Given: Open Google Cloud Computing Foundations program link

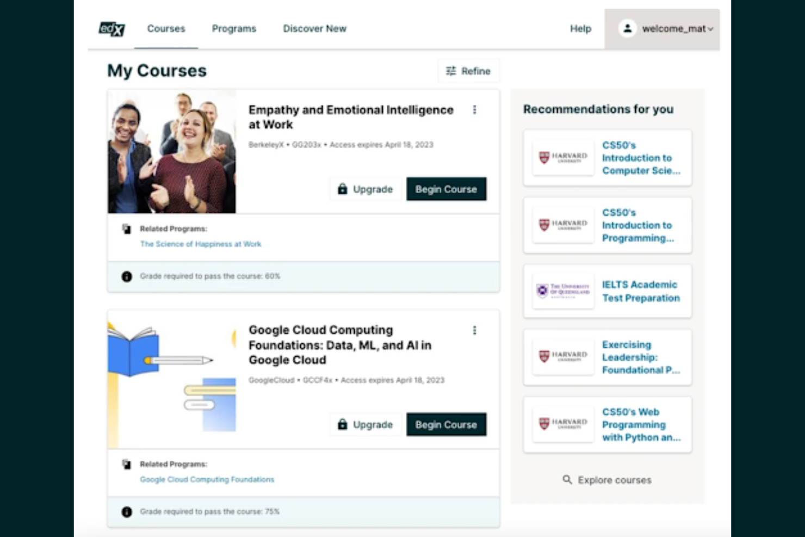Looking at the screenshot, I should point(207,480).
